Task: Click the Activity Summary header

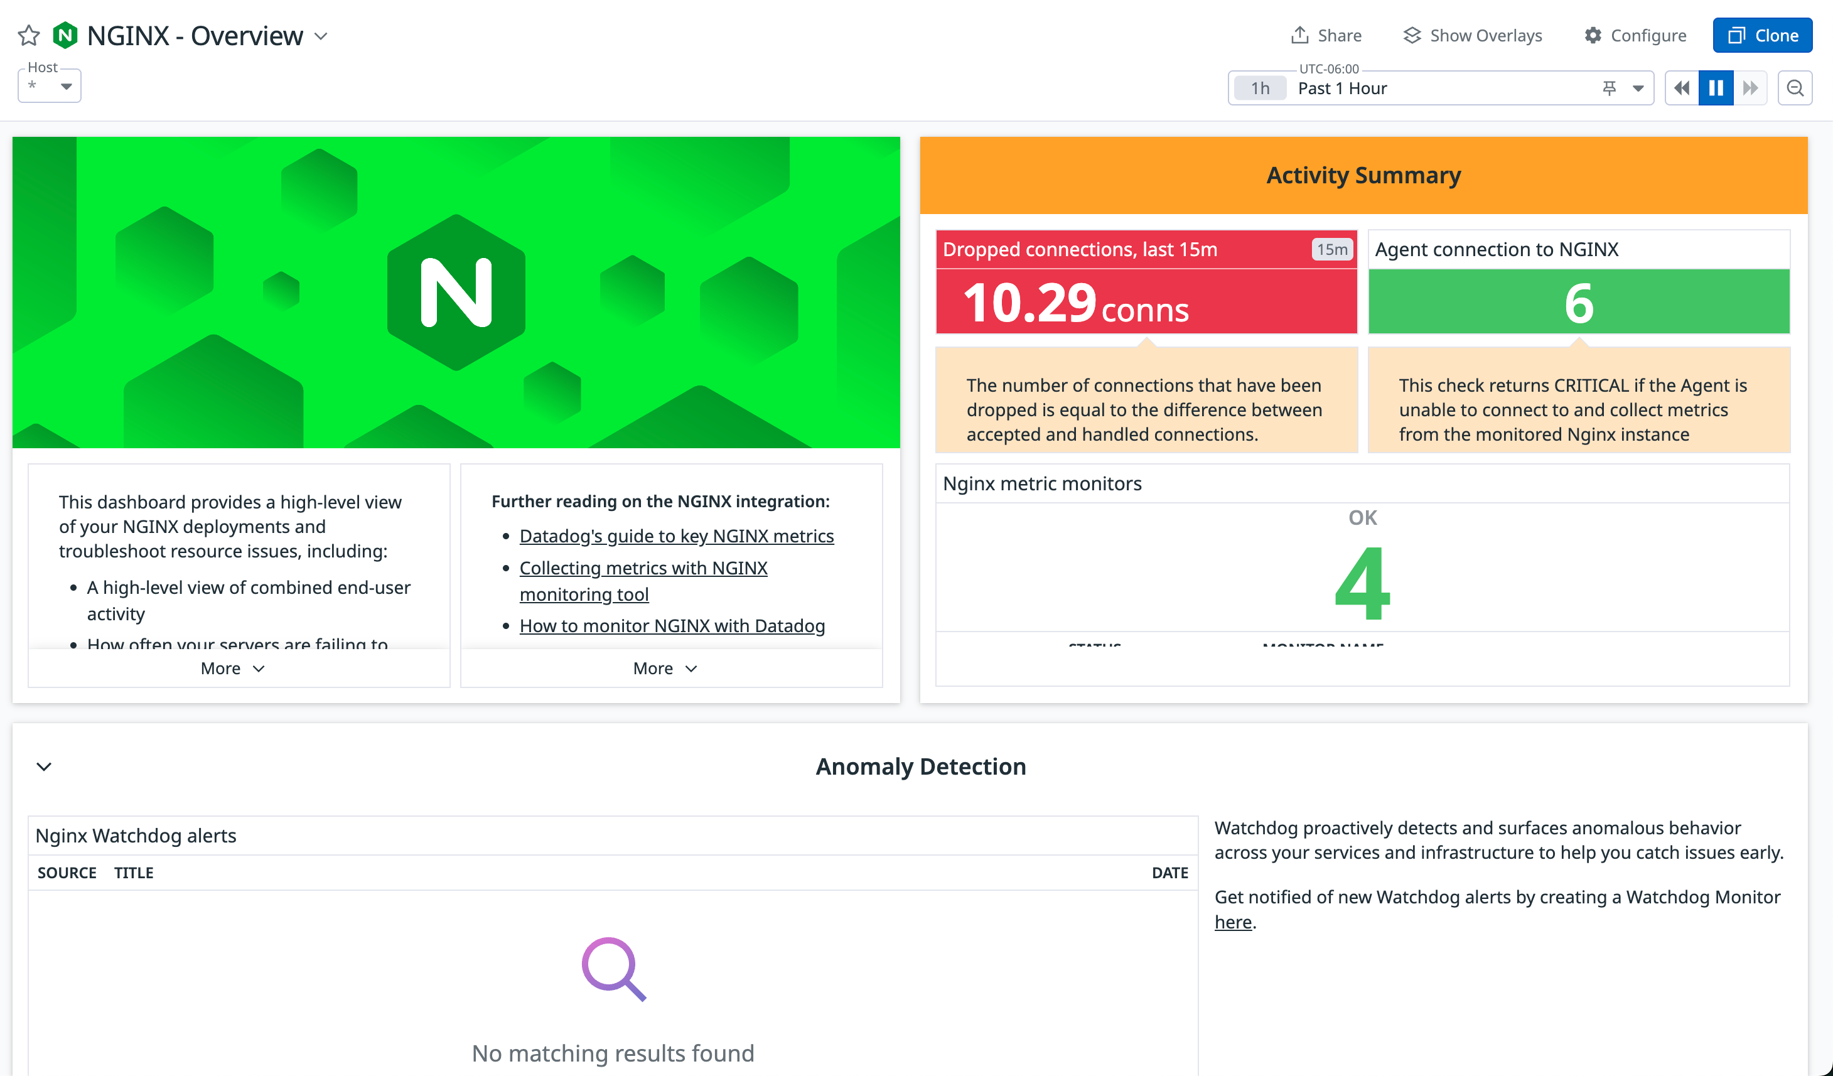Action: coord(1363,175)
